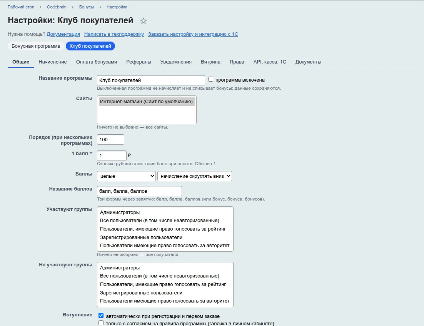Add page to favorites with star icon
This screenshot has width=424, height=326.
click(x=143, y=21)
